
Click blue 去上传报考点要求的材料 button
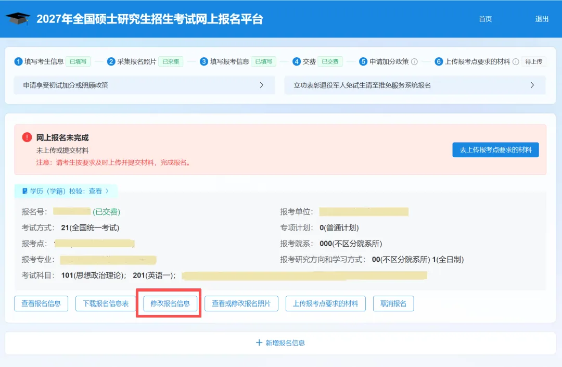click(x=496, y=150)
